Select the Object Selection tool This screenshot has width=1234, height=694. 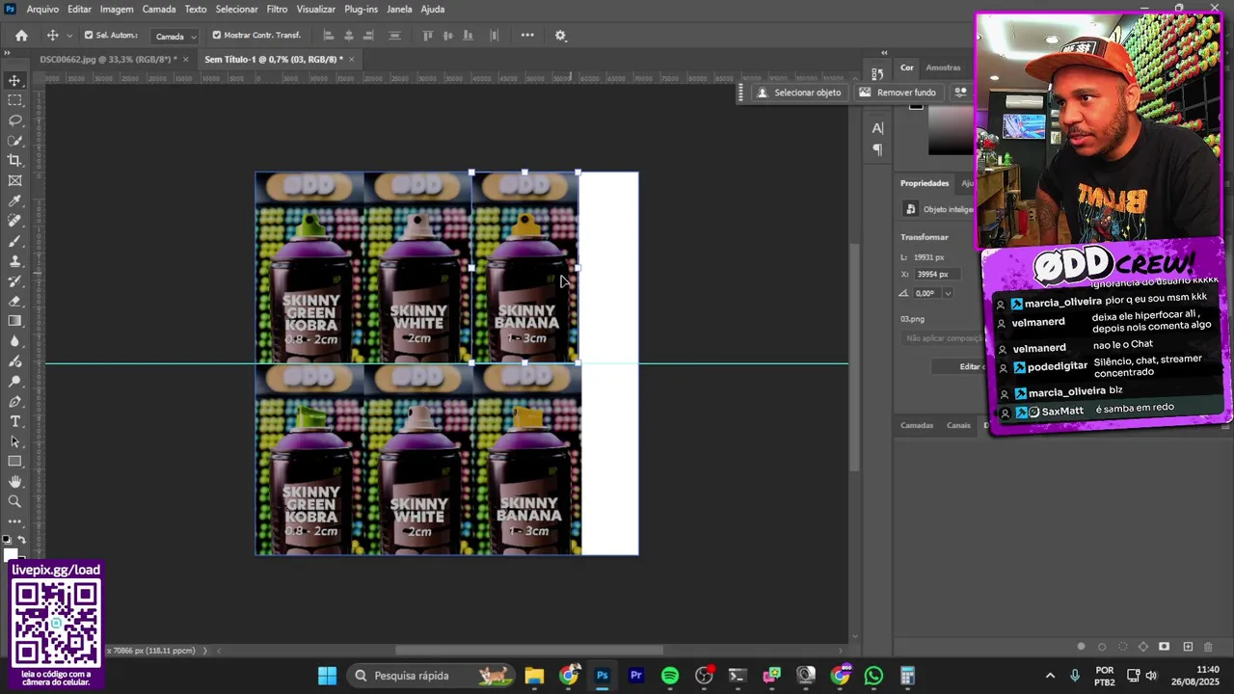(14, 141)
